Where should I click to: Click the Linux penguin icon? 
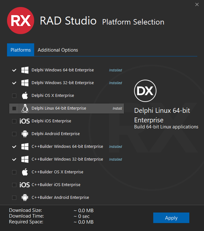click(x=25, y=108)
